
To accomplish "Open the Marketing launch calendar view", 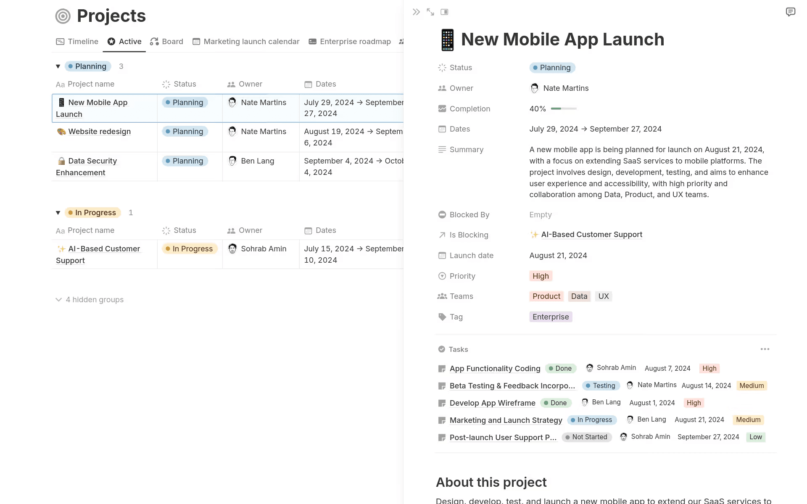I will [246, 41].
